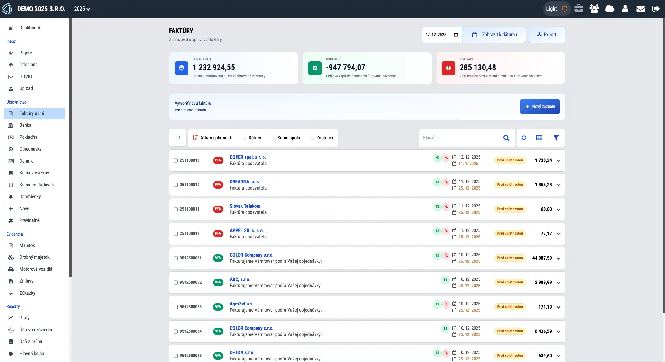Toggle the Light theme switch
This screenshot has width=665, height=362.
(x=557, y=9)
